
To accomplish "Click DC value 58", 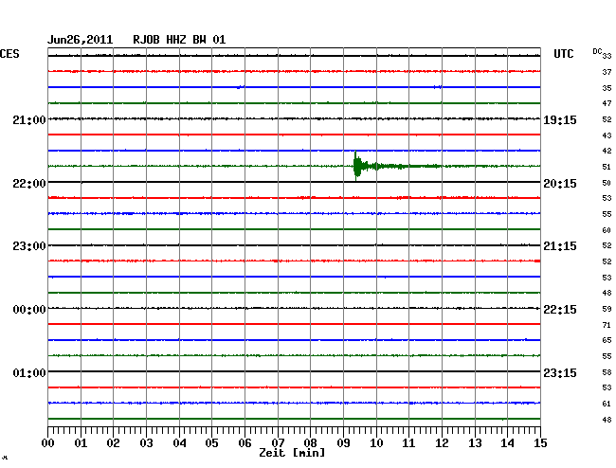I will point(607,371).
